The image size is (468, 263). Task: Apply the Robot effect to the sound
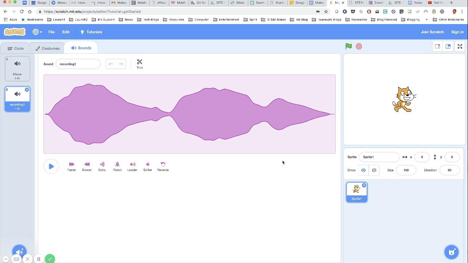point(117,166)
